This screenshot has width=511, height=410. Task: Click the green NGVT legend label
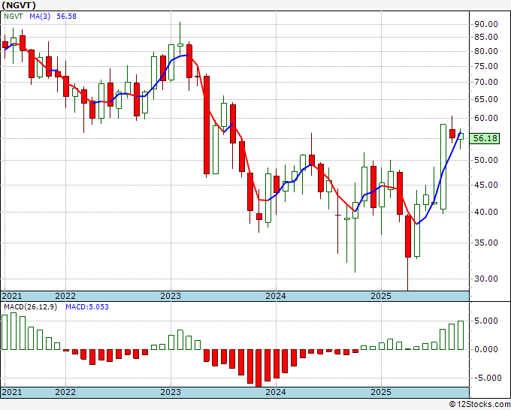click(x=13, y=17)
